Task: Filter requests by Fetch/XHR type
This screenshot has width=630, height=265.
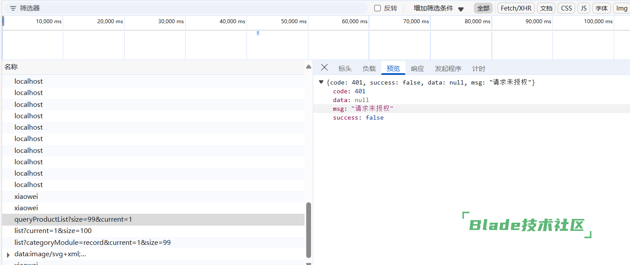Action: (516, 8)
